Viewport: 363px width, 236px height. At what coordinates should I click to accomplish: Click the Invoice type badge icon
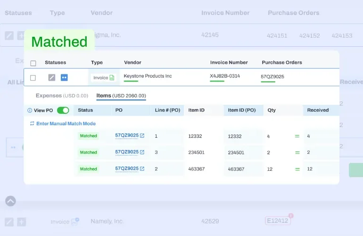click(112, 78)
